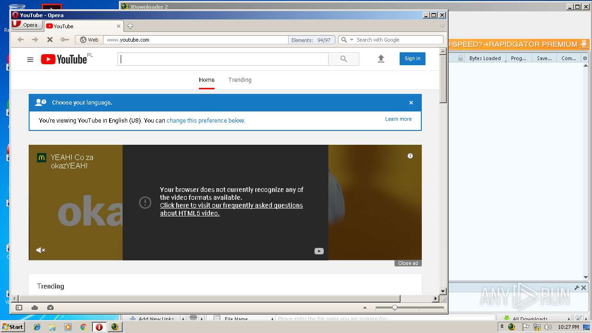Show hidden system tray icons
The height and width of the screenshot is (333, 592).
(x=502, y=327)
